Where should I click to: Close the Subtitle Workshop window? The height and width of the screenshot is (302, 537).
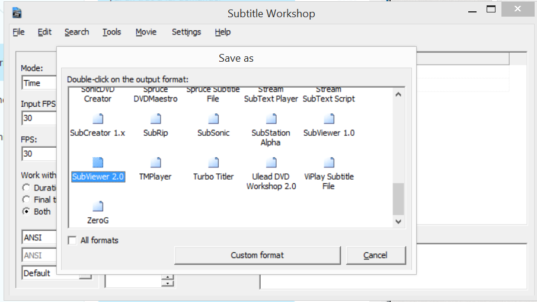[x=517, y=9]
